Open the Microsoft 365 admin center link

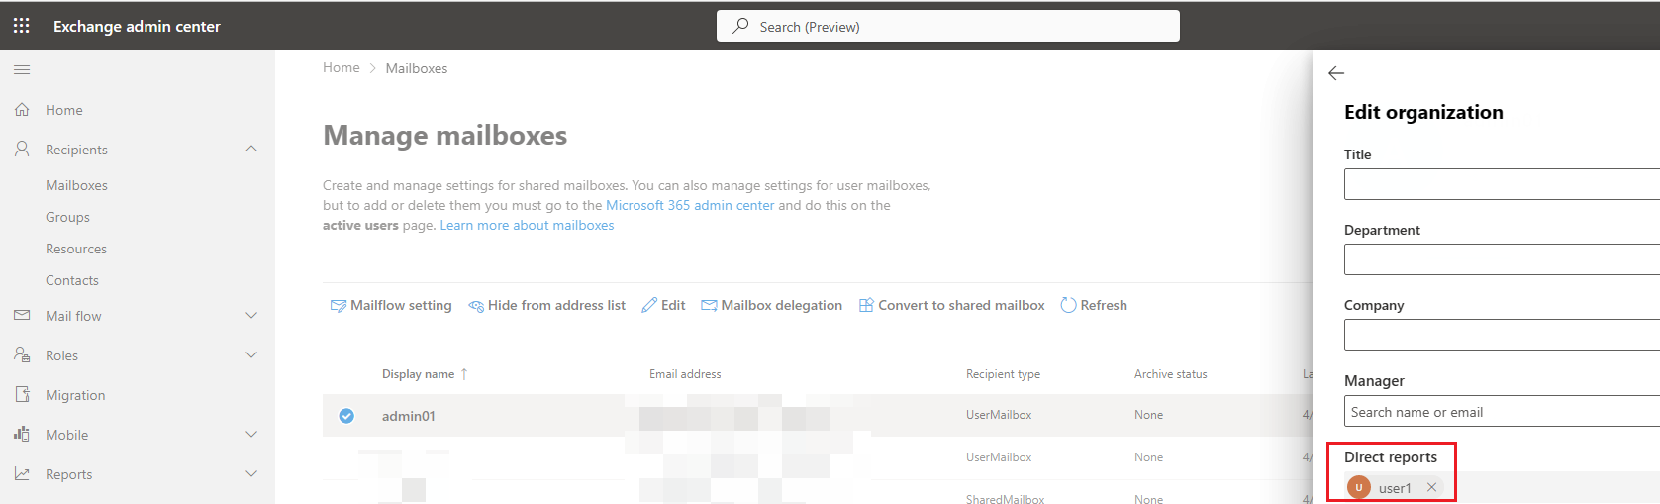click(x=690, y=205)
